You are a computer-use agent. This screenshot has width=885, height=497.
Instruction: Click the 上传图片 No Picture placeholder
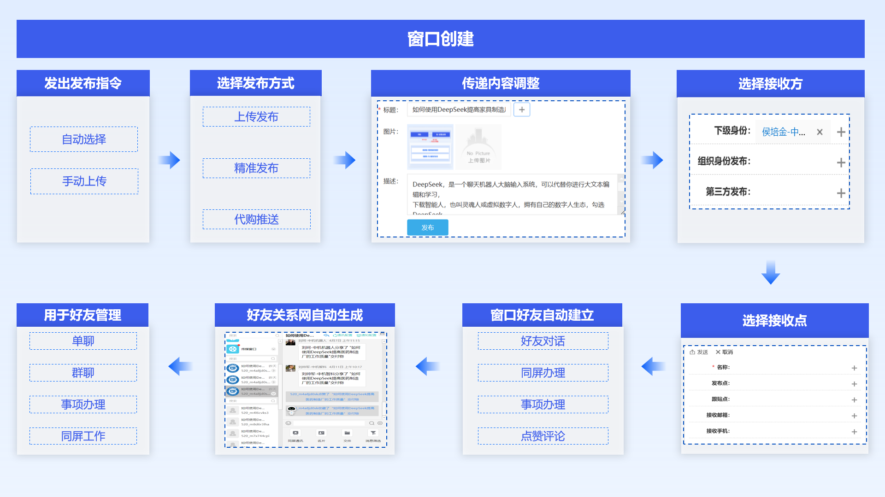coord(478,147)
